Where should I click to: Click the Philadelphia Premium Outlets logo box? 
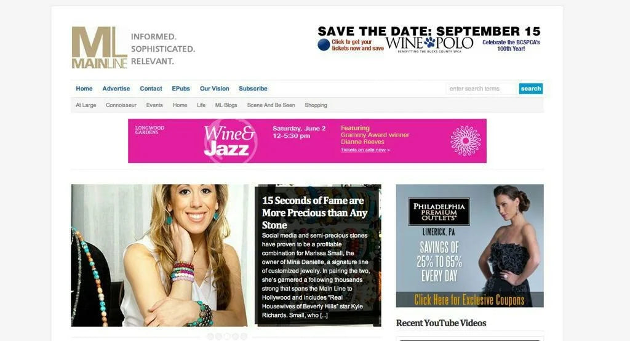point(439,211)
